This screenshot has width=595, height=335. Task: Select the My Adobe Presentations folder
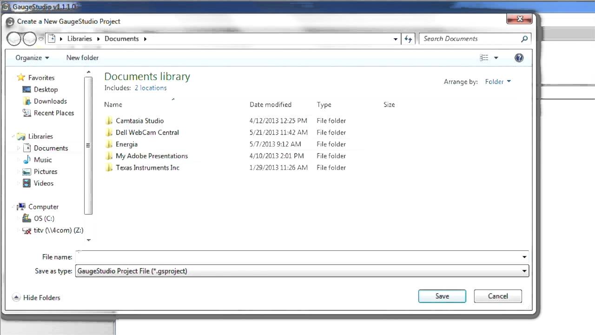click(x=152, y=156)
